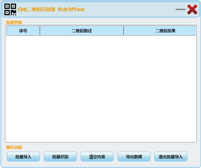The image size is (201, 168).
Task: Click divider between 序号 and 二维码路径 headers
Action: (40, 31)
